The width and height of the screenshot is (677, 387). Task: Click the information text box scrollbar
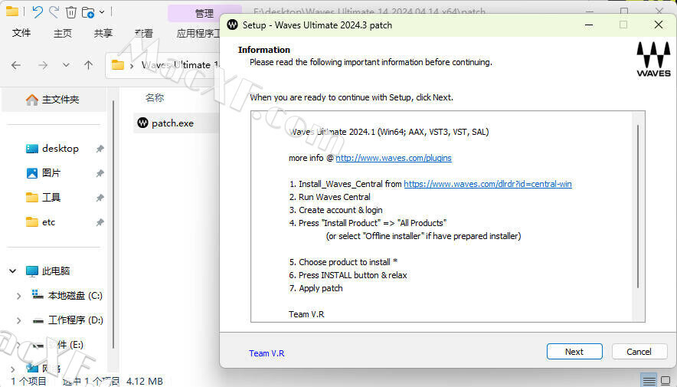coord(638,208)
